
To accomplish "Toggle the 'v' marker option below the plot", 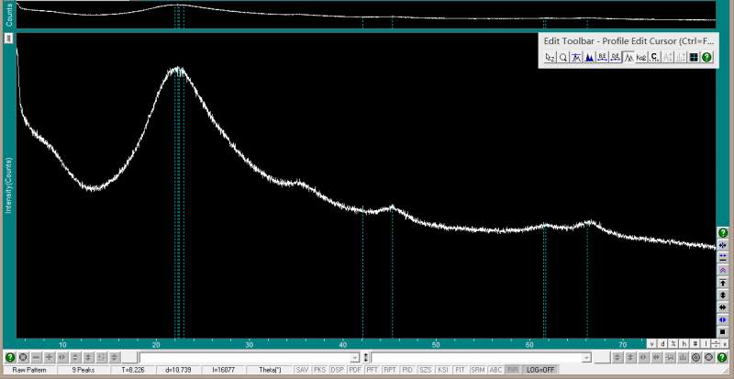I will (x=651, y=343).
